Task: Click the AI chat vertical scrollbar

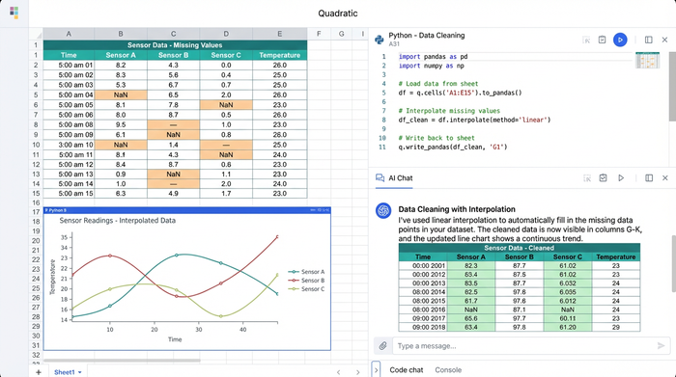Action: (673, 263)
